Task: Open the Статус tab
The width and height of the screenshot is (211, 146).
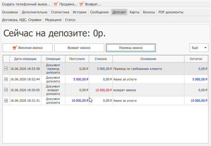Action: (x=70, y=20)
